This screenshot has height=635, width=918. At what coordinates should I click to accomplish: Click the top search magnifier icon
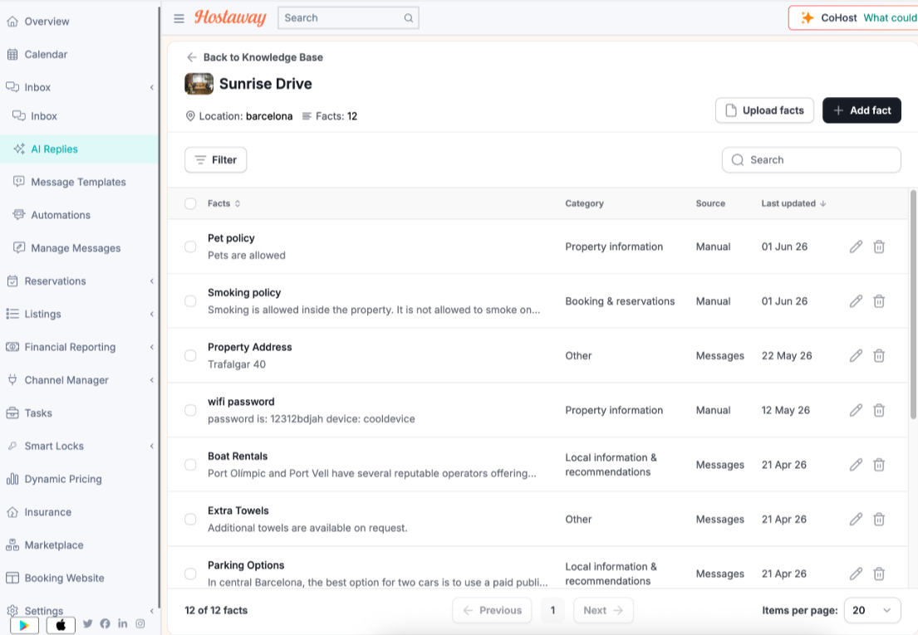409,18
